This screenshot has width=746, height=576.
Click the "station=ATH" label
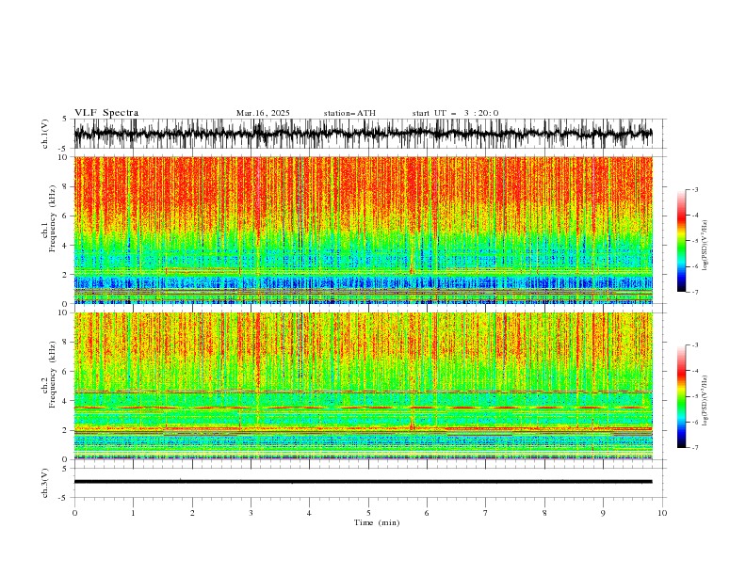pyautogui.click(x=349, y=113)
